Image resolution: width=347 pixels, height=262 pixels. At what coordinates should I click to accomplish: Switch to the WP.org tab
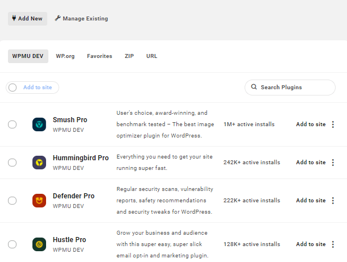65,56
